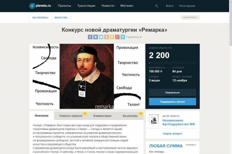This screenshot has height=154, width=232.
Task: Share project via Facebook icon
Action: [90, 37]
